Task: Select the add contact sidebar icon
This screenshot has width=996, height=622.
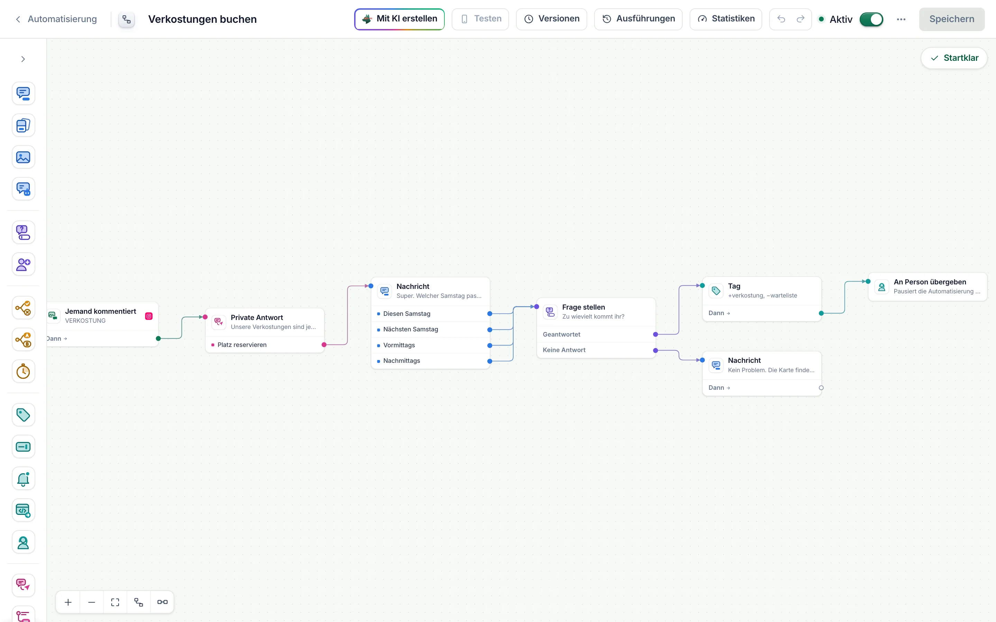Action: tap(24, 264)
